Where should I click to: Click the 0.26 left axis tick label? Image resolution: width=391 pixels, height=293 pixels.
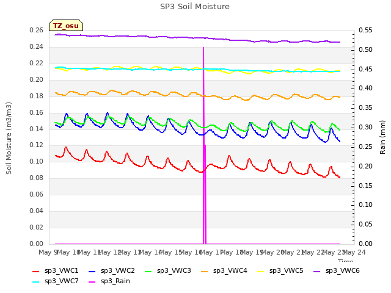[37, 30]
